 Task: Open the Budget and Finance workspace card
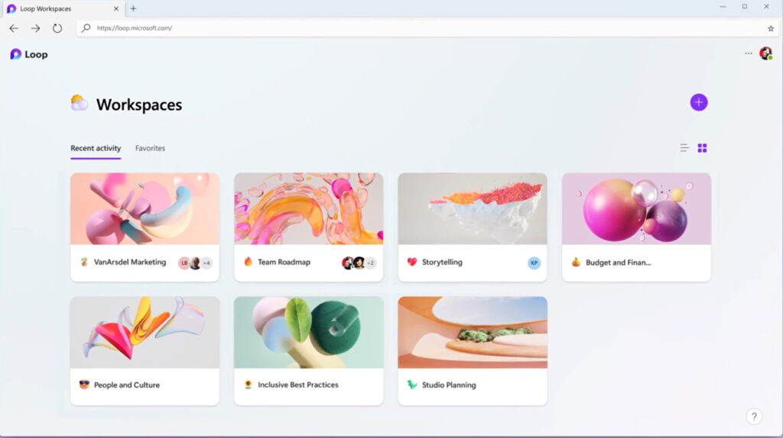coord(636,227)
